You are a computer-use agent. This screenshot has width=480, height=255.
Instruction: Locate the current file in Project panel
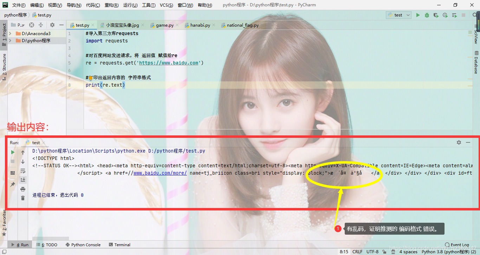(32, 25)
